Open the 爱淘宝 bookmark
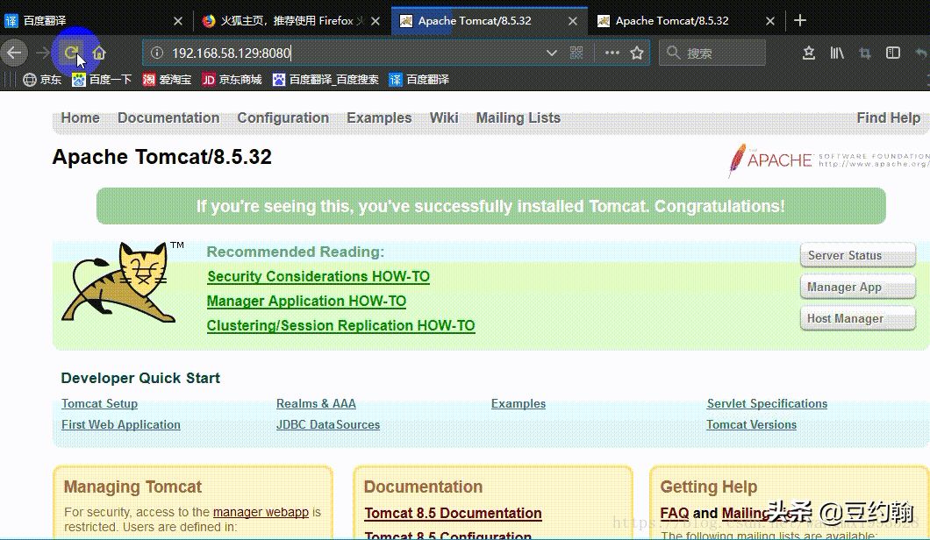 click(x=167, y=80)
